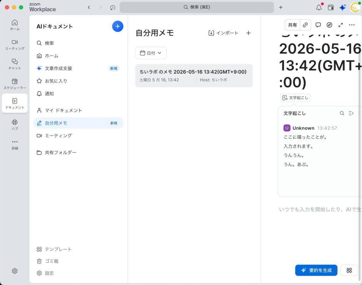Image resolution: width=362 pixels, height=285 pixels.
Task: Collapse transcript panel with the arrow-lines icon
Action: click(351, 113)
